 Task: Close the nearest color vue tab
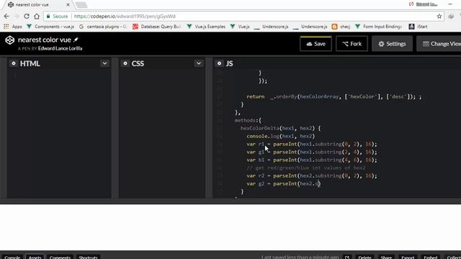click(68, 5)
